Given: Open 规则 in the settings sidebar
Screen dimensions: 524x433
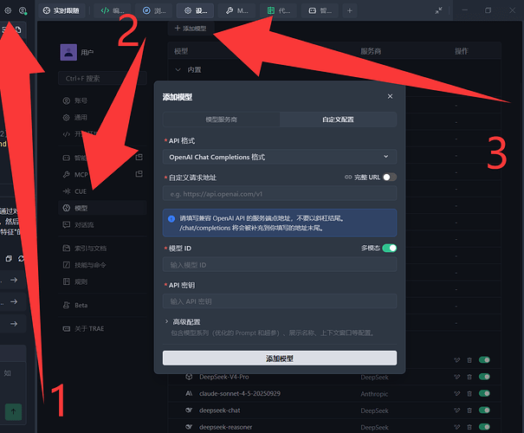Looking at the screenshot, I should 102,281.
